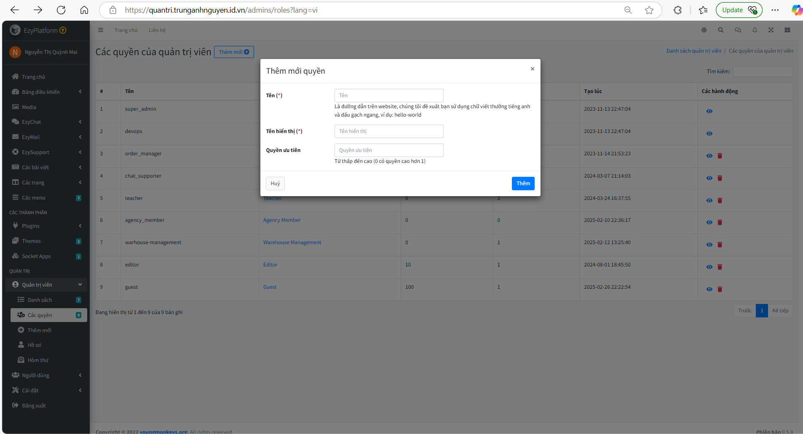Expand EzyMail sidebar menu
Screen dimensions: 803x434
(x=46, y=137)
